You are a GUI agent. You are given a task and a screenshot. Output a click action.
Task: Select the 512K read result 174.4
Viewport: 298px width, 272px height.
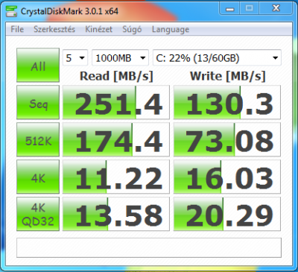[116, 139]
